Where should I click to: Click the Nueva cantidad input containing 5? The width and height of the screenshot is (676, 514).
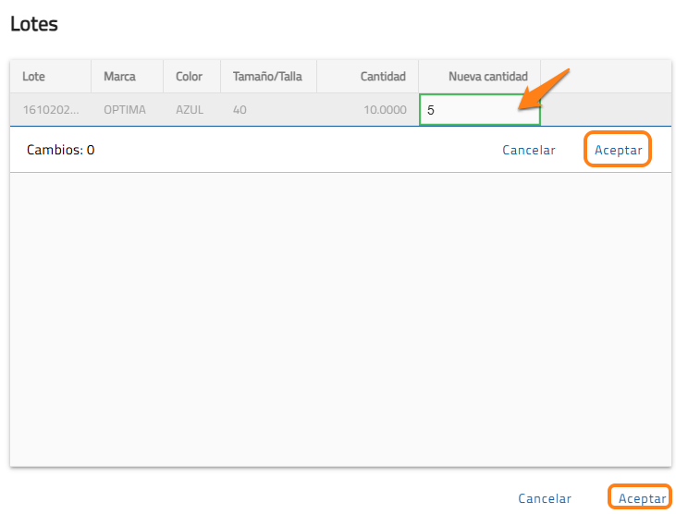[x=478, y=110]
